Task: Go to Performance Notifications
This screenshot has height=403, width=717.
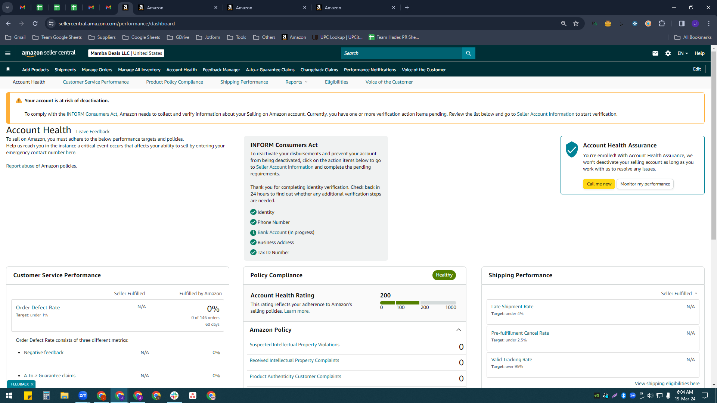Action: [x=370, y=70]
